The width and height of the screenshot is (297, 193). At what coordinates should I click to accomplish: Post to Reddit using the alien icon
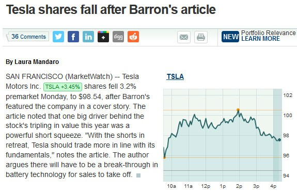(133, 37)
